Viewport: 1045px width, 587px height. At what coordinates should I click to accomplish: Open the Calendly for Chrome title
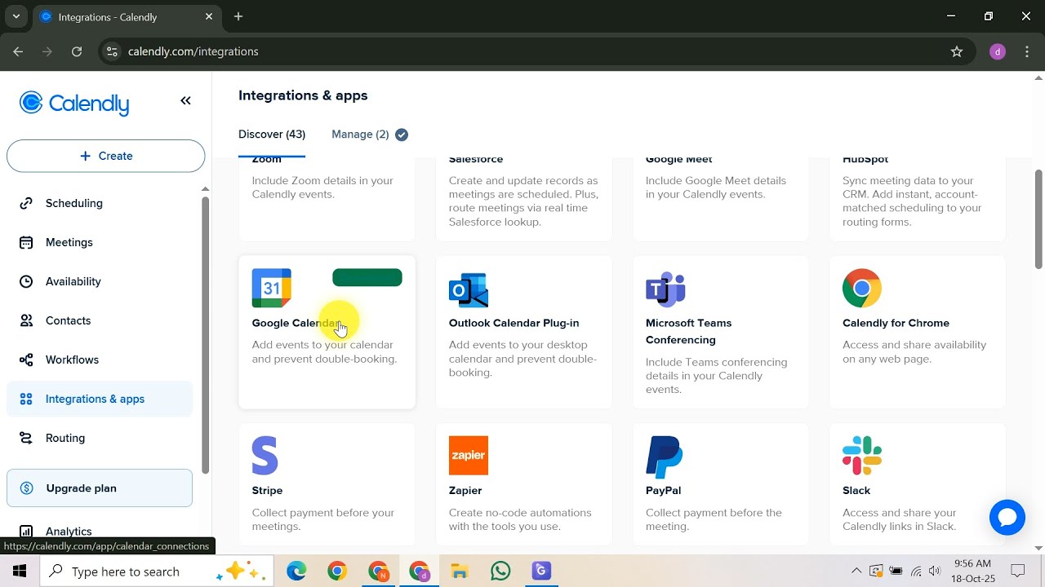(x=896, y=323)
